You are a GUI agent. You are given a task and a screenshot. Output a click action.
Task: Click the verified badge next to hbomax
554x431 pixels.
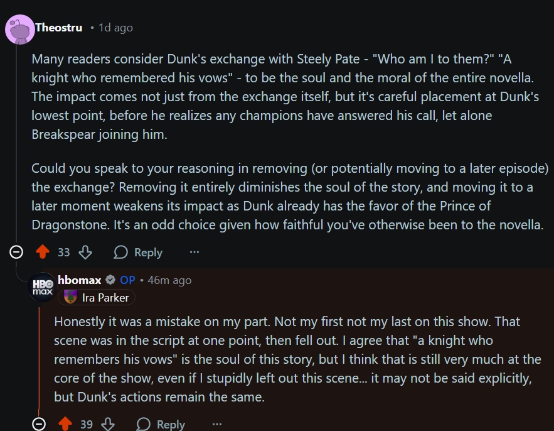(x=110, y=280)
